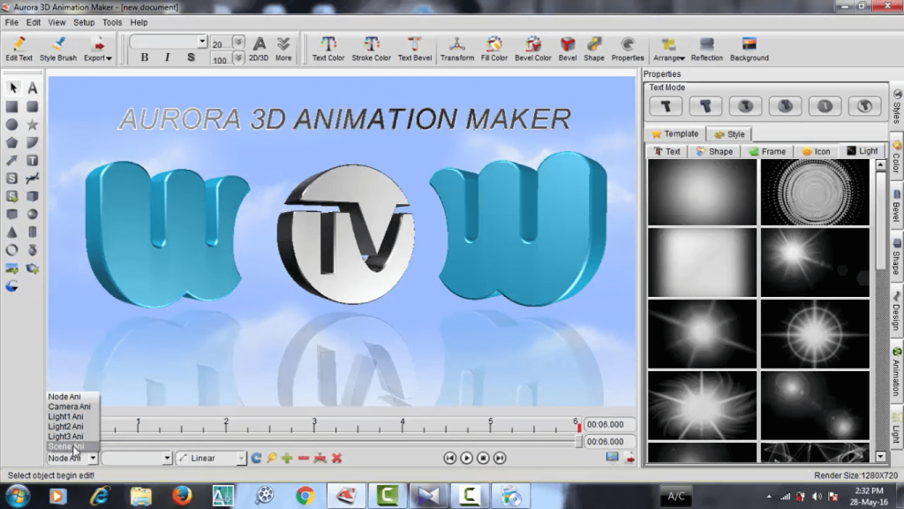Image resolution: width=904 pixels, height=509 pixels.
Task: Open the Tools menu
Action: 112,22
